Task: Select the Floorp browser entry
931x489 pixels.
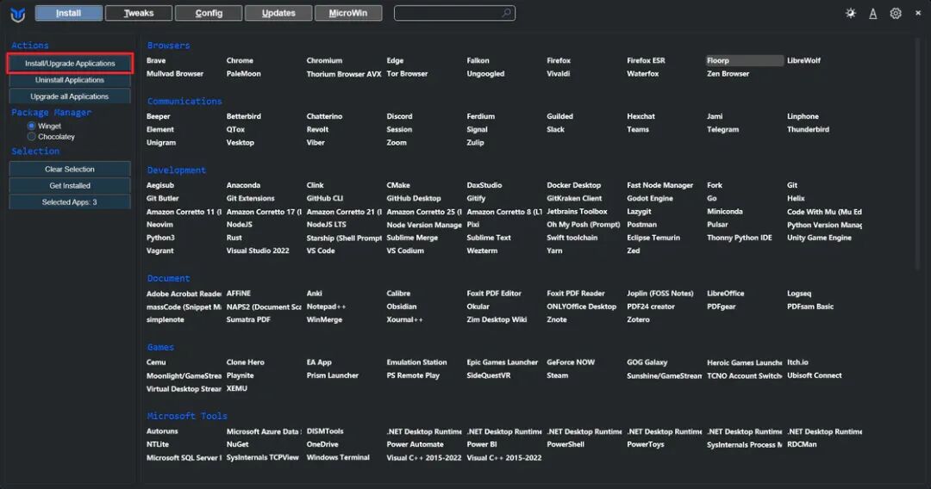Action: tap(745, 60)
